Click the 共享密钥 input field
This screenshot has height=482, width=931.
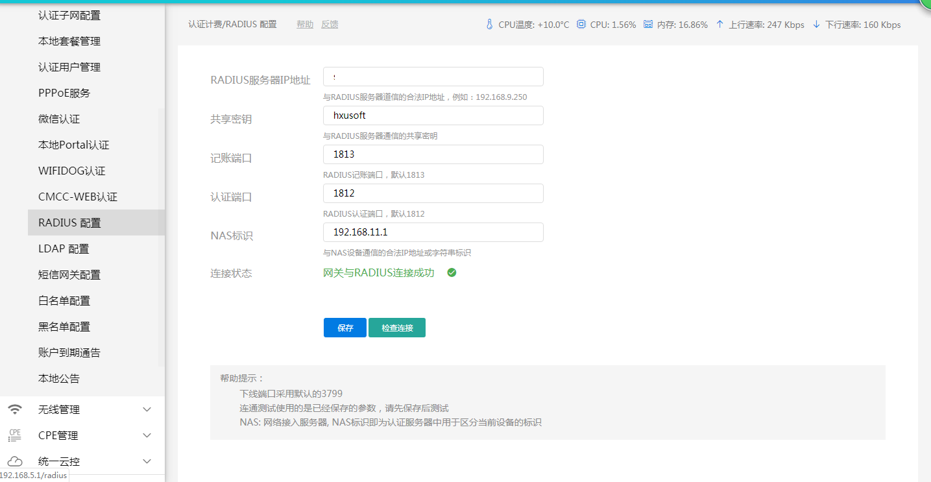pos(433,115)
